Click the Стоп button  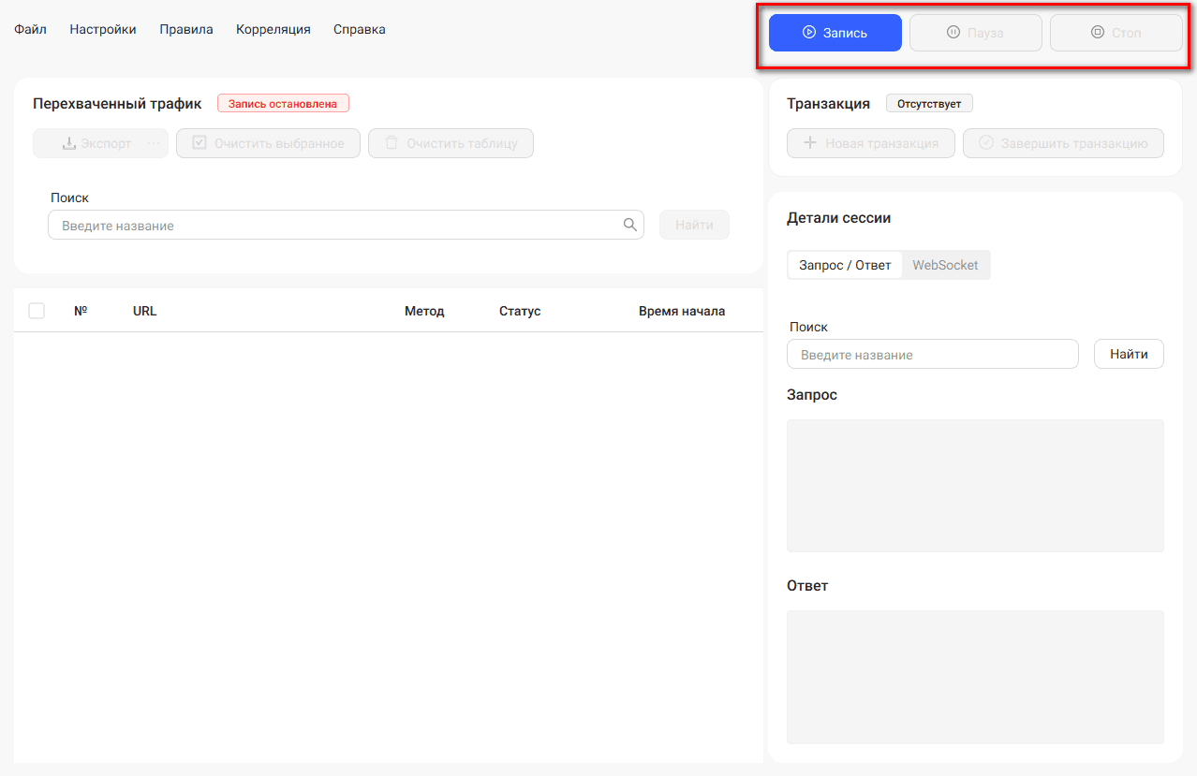coord(1116,33)
